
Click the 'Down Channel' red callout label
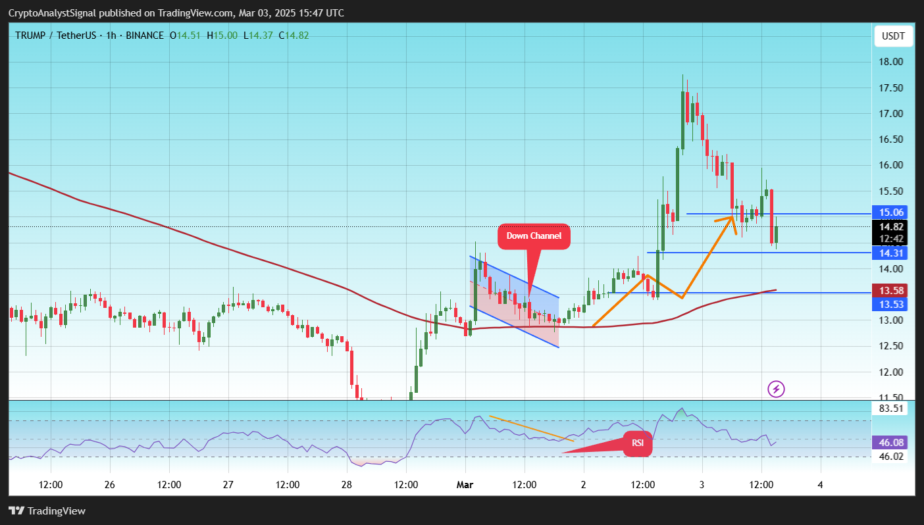[x=534, y=236]
